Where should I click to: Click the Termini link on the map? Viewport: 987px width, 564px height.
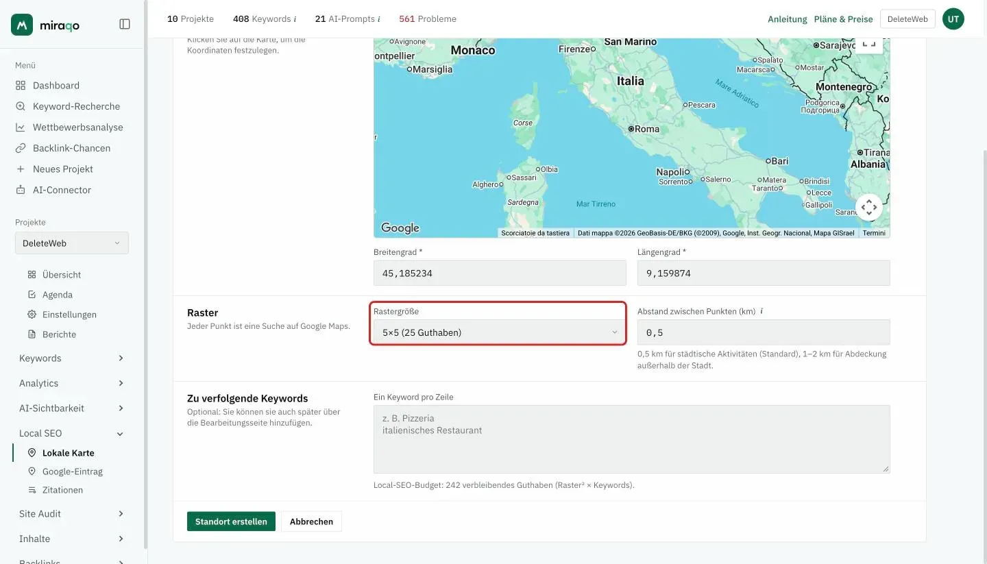point(874,233)
